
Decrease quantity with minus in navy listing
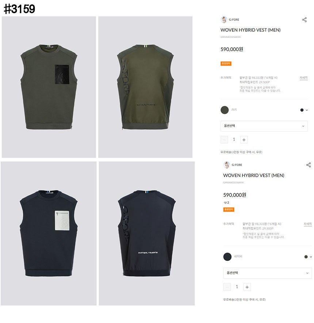tap(227, 287)
